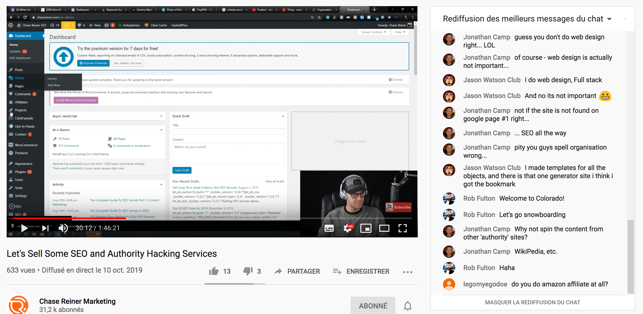The width and height of the screenshot is (643, 314).
Task: Click the Quick Draft Title field
Action: 228,131
